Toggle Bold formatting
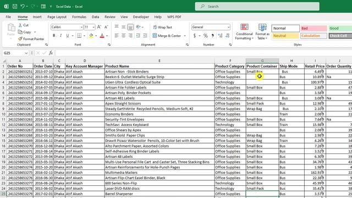The image size is (352, 198). (x=54, y=36)
